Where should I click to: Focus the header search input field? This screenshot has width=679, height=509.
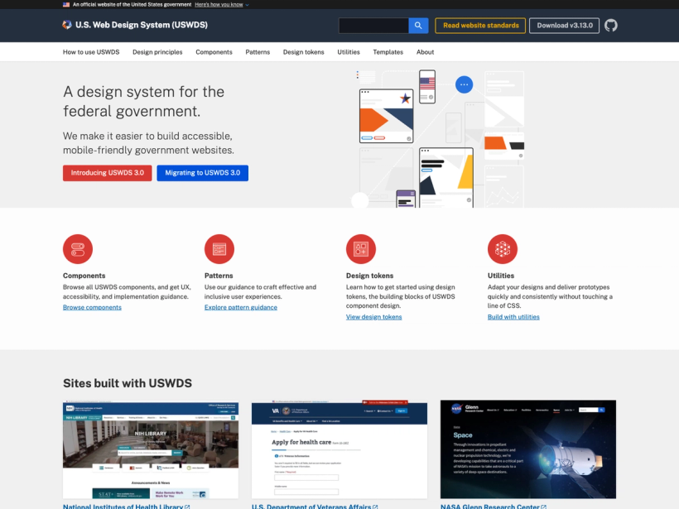click(373, 26)
